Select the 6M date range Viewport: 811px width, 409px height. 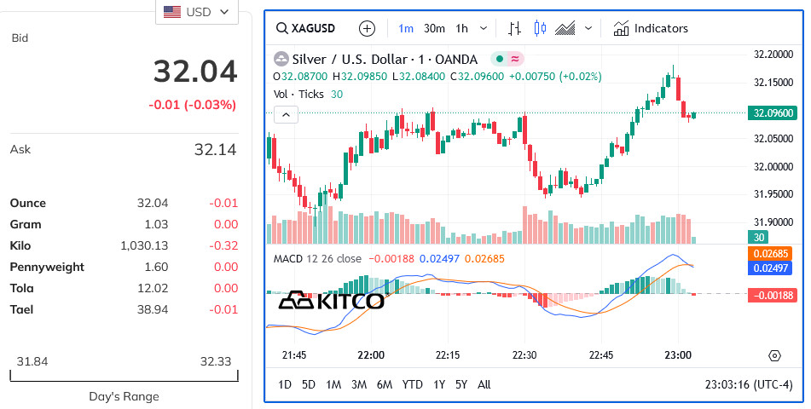pos(385,384)
